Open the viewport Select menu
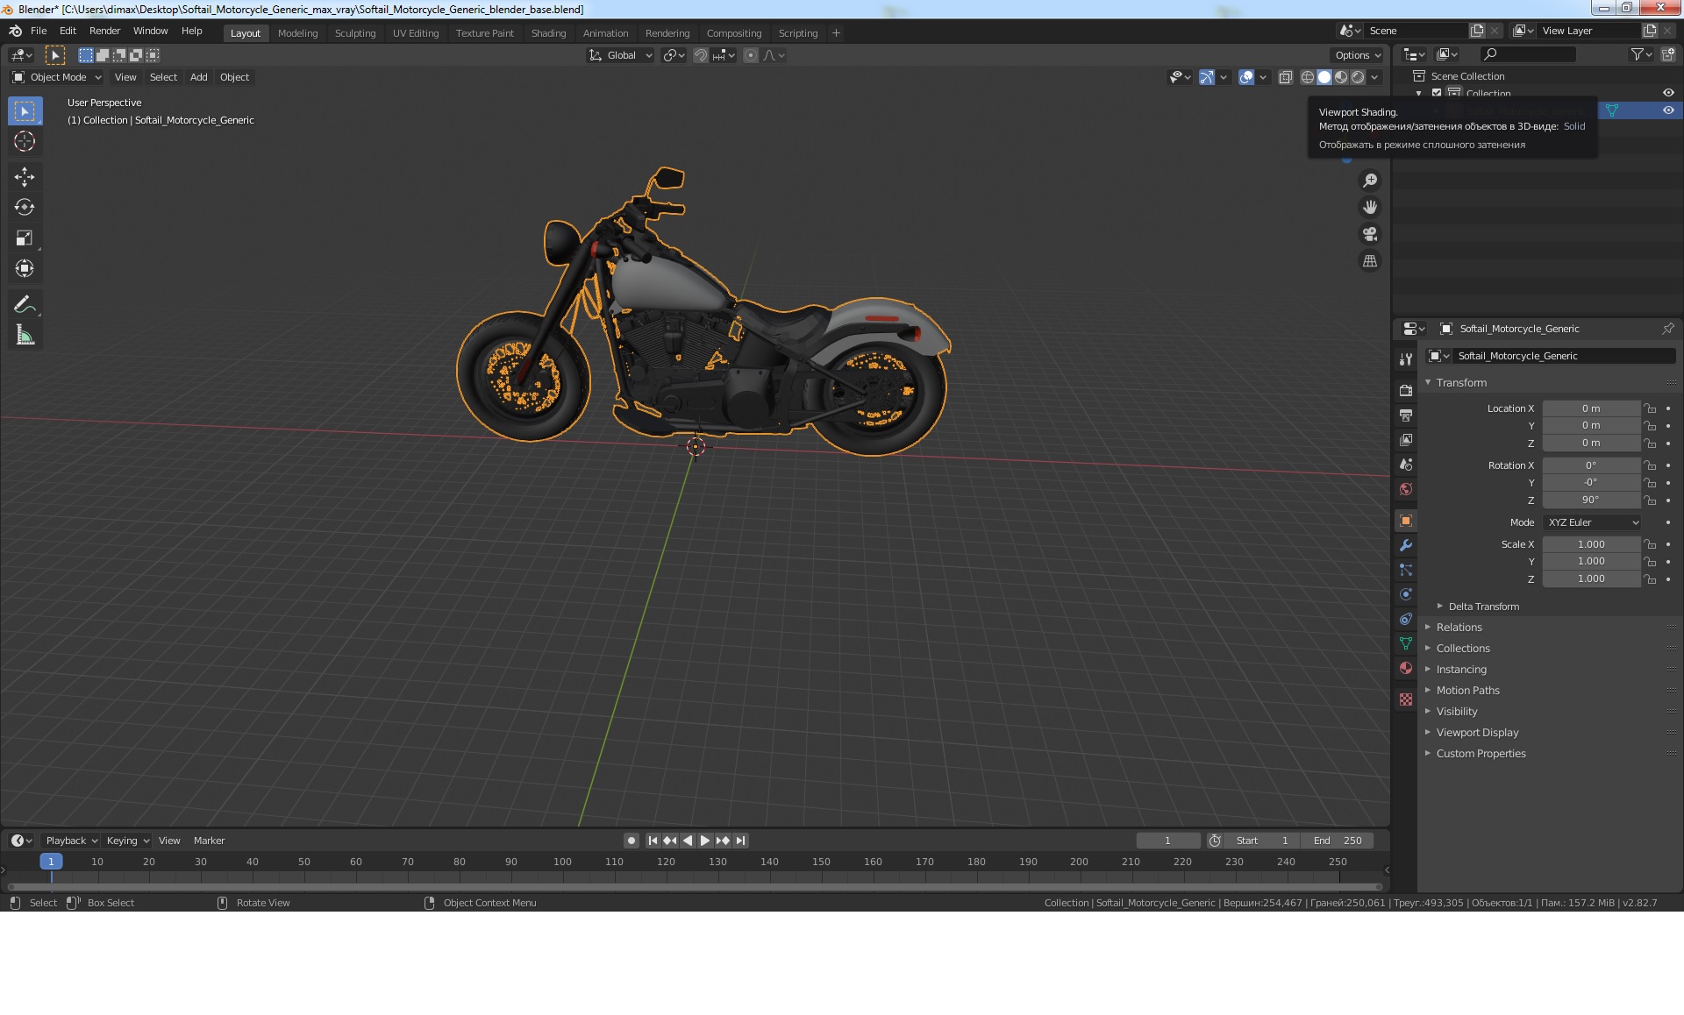Screen dimensions: 1684x1015 (163, 77)
